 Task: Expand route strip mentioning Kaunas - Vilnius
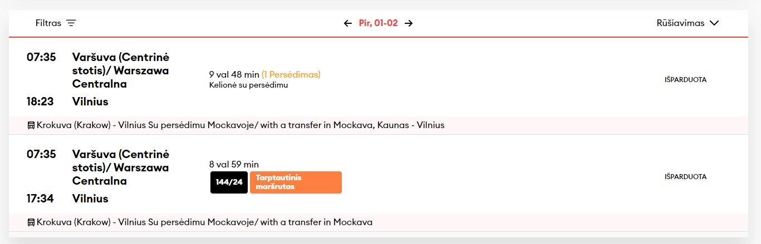(x=379, y=125)
